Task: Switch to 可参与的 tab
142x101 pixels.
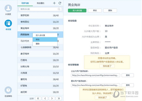Action: tap(25, 3)
